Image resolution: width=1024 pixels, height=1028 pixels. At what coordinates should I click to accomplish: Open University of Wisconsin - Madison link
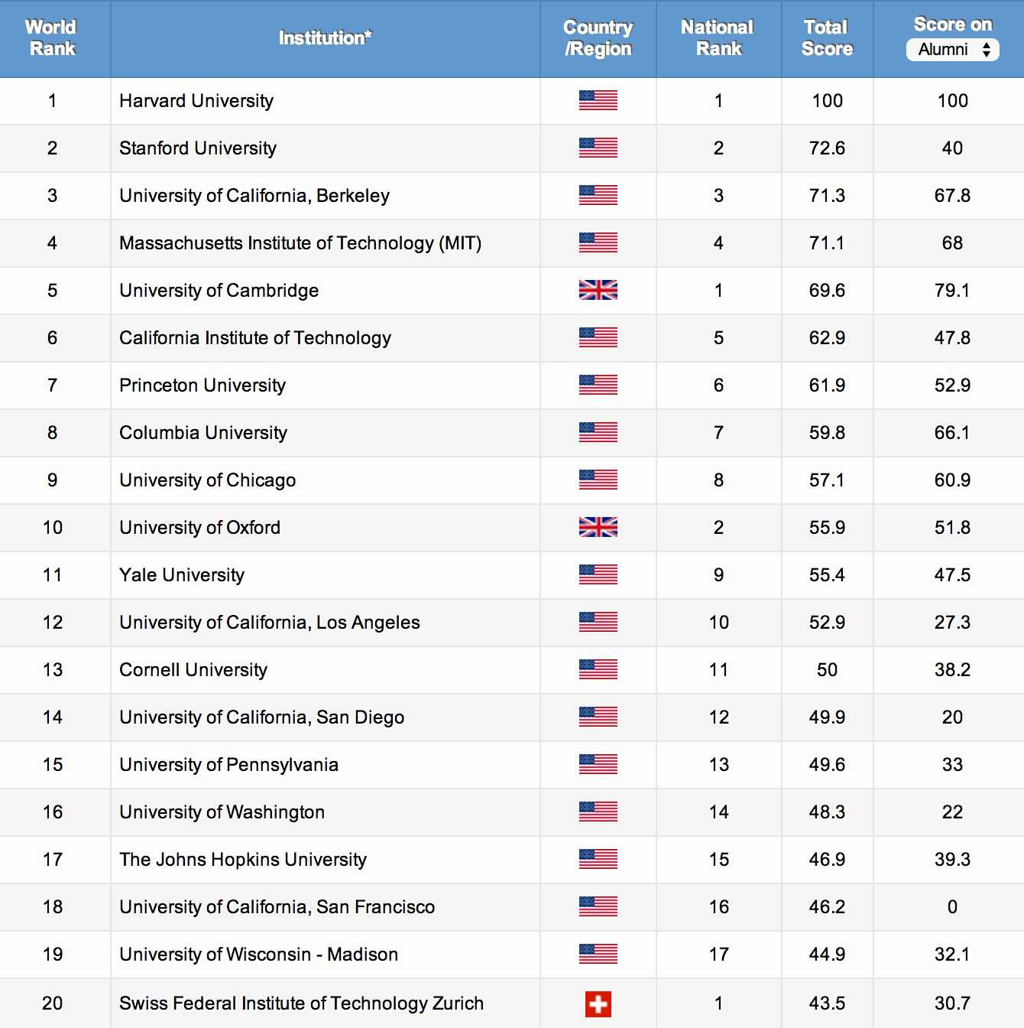[259, 955]
